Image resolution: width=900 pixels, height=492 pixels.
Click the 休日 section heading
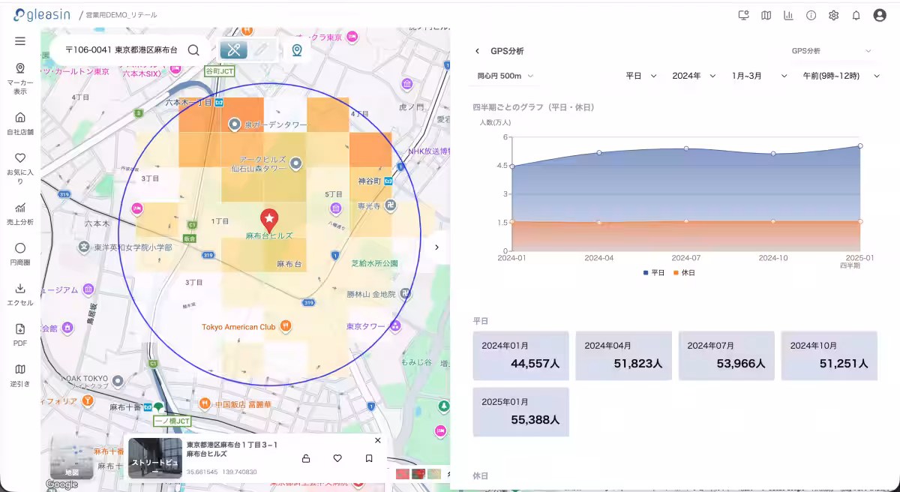(481, 476)
